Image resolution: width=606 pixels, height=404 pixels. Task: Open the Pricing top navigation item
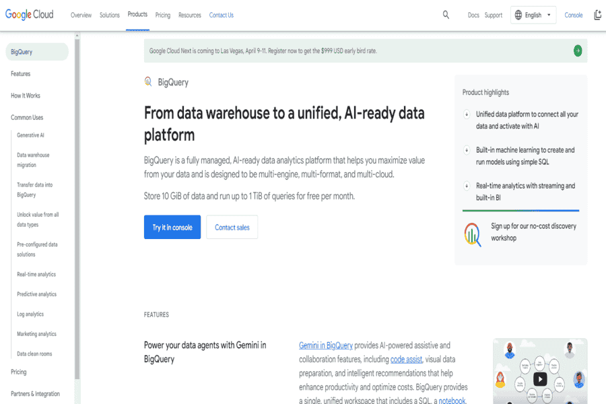coord(163,15)
